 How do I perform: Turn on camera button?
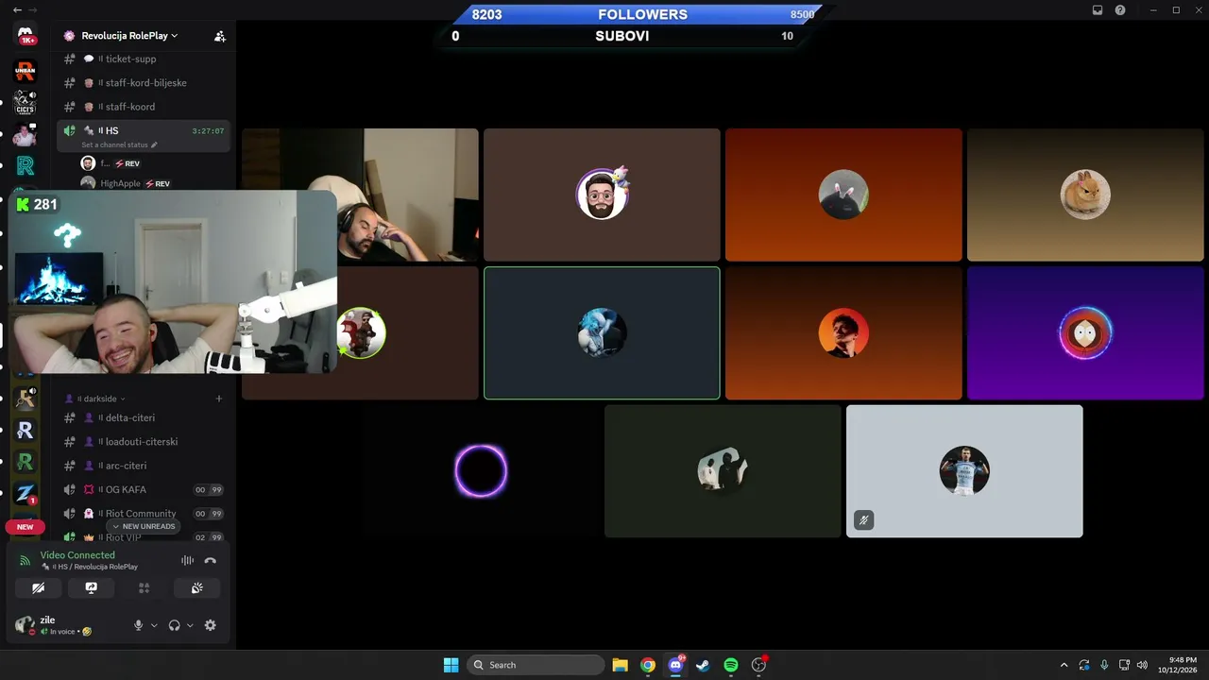39,587
